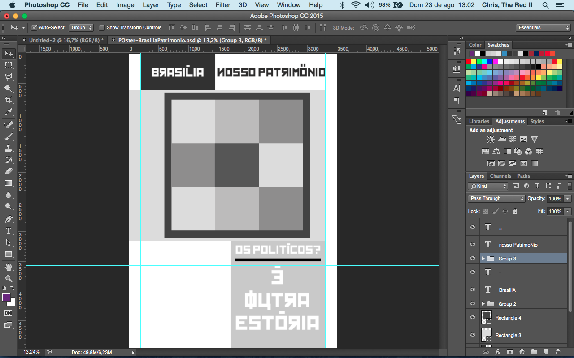Create a new layer with the bottom icon

[x=546, y=353]
